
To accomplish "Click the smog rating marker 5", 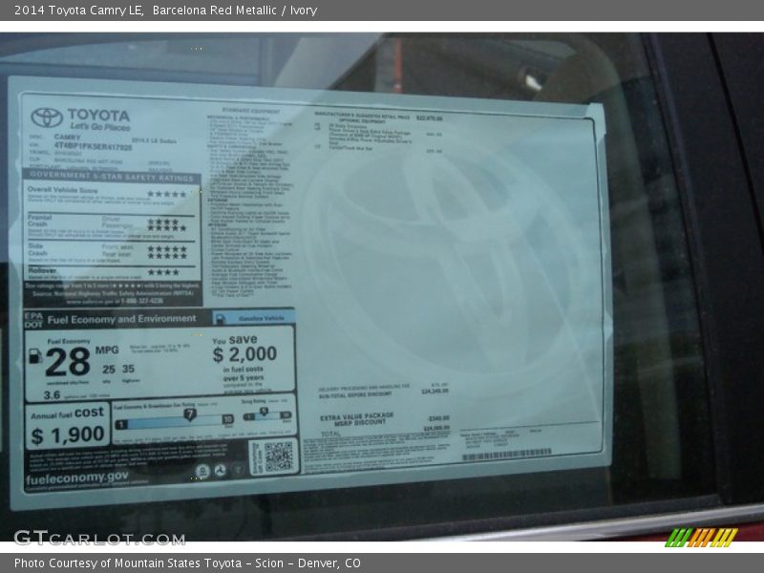I will (264, 413).
